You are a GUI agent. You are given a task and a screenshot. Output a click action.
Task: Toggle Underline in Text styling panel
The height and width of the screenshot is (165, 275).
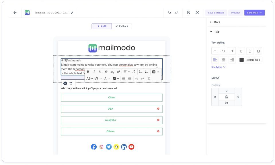pos(259,51)
